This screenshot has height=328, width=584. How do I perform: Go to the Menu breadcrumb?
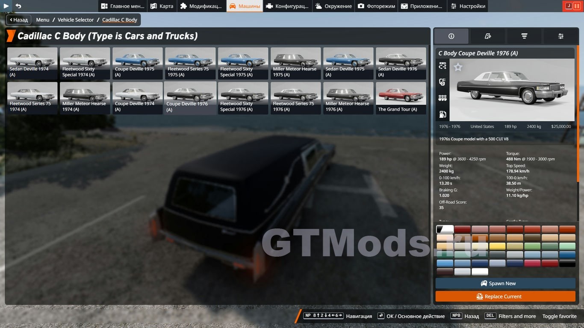pos(43,20)
